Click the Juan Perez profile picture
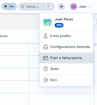This screenshot has width=97, height=105. point(47,22)
